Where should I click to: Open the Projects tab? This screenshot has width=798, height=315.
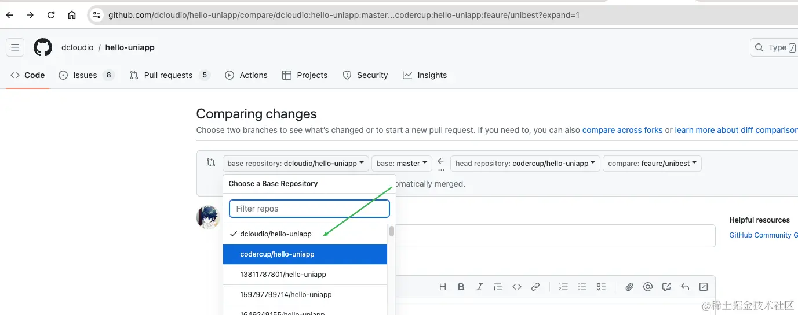305,75
